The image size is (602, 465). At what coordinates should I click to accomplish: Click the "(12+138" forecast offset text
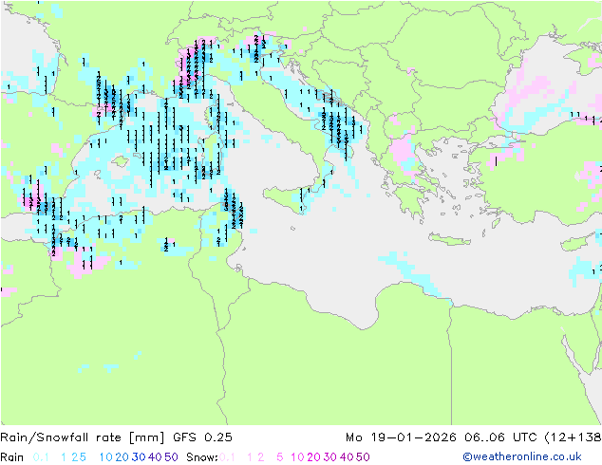click(574, 437)
